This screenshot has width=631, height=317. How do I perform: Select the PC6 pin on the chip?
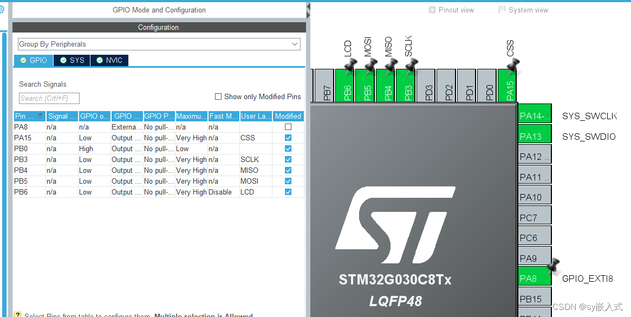point(535,236)
